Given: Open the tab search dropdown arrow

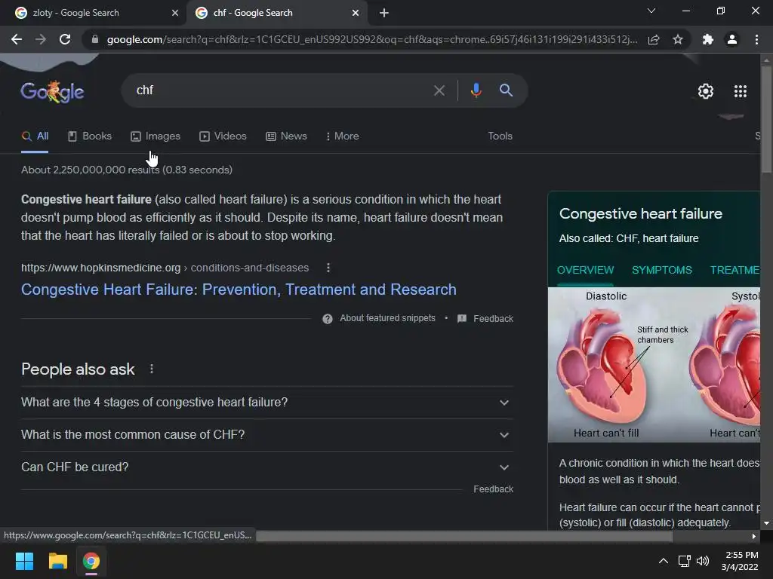Looking at the screenshot, I should (x=651, y=11).
